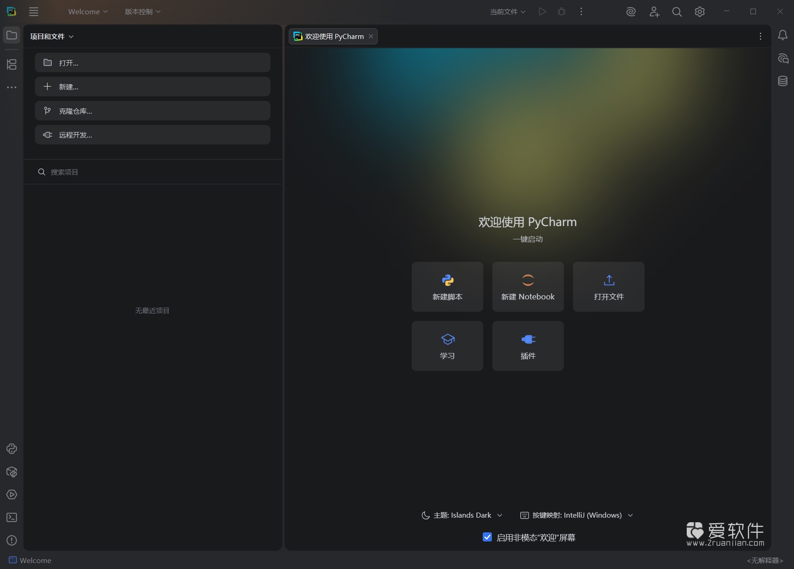Click the 克隆仓库 button
794x569 pixels.
pos(153,110)
